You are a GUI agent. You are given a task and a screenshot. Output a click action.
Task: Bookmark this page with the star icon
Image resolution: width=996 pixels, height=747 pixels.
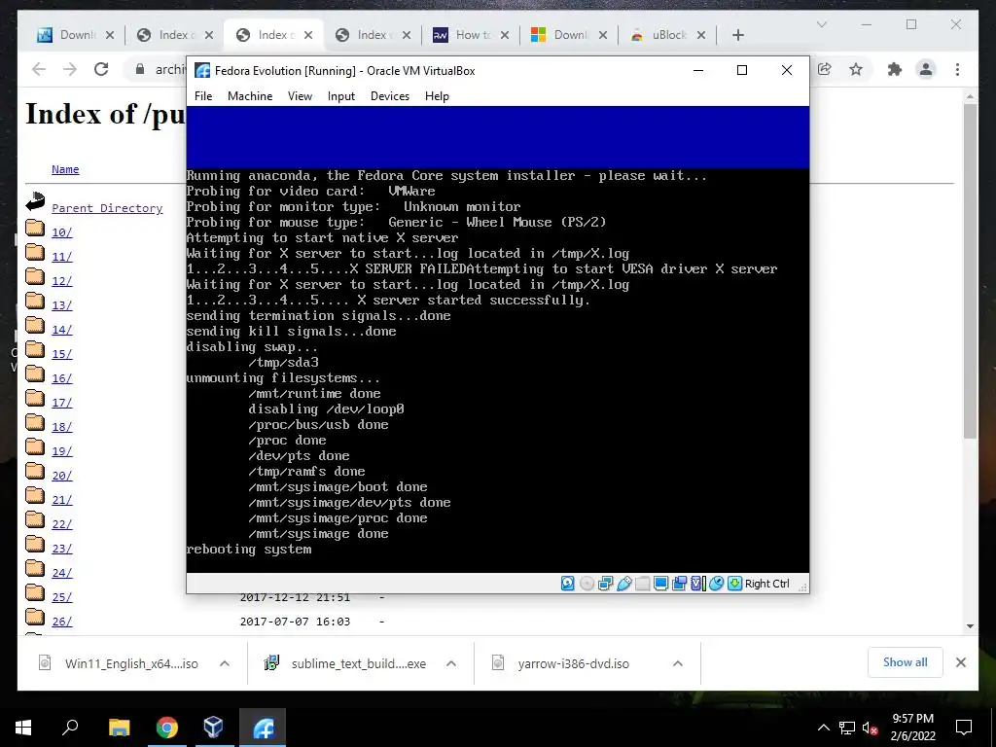tap(856, 69)
